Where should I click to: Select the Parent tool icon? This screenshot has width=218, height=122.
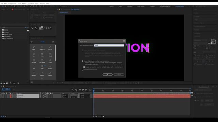coord(50,74)
